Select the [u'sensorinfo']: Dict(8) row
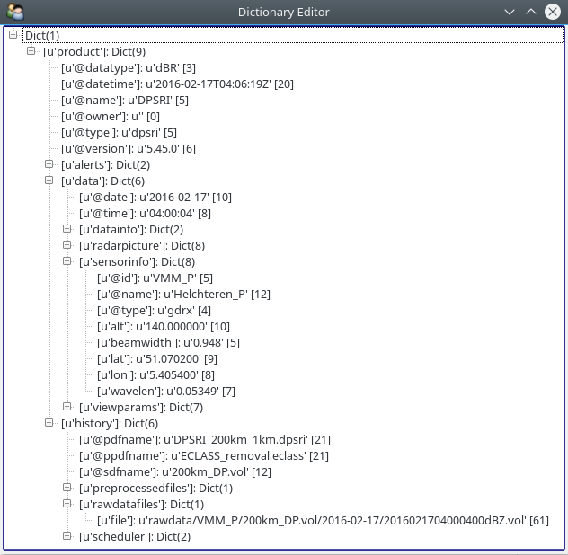Image resolution: width=568 pixels, height=555 pixels. pyautogui.click(x=137, y=262)
